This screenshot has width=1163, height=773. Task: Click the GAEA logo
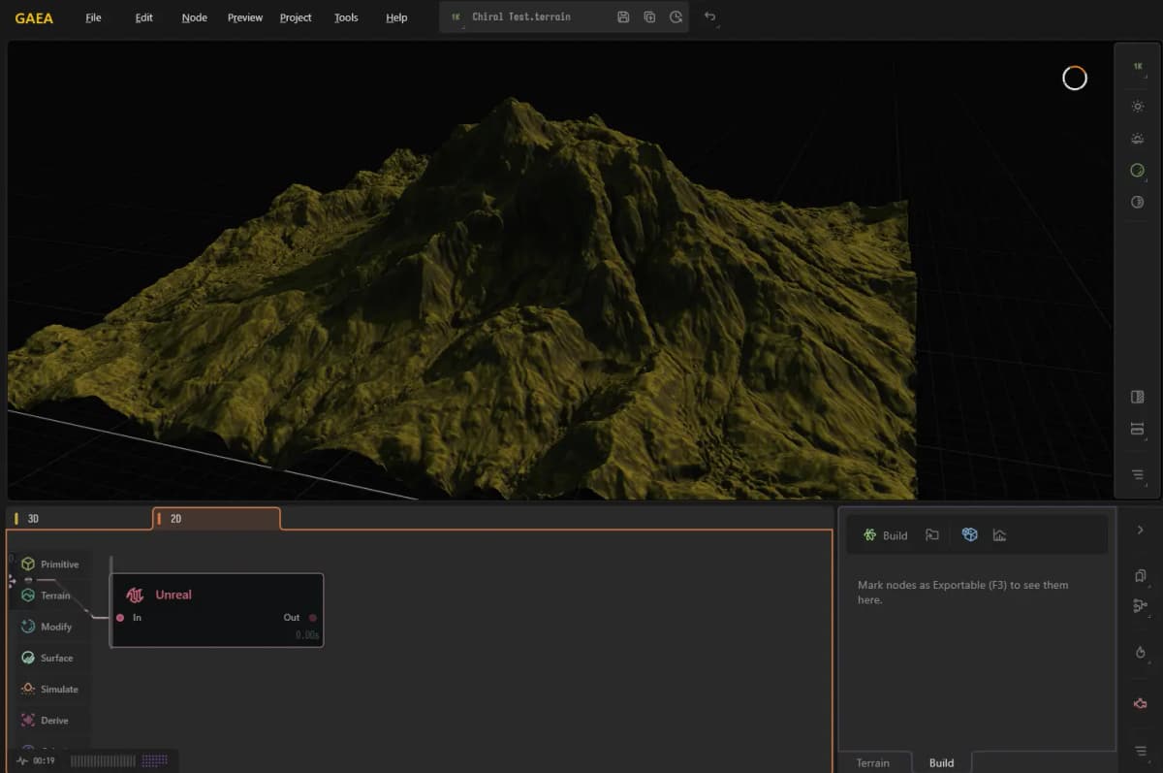[34, 17]
